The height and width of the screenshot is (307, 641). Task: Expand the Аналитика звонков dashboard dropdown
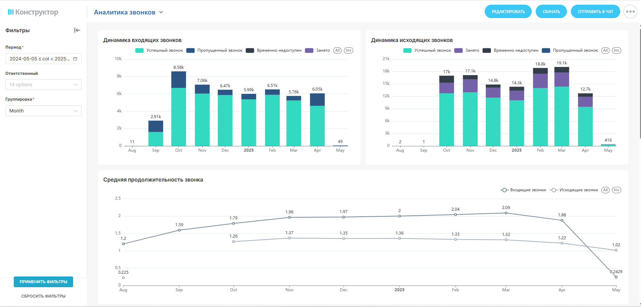[161, 12]
